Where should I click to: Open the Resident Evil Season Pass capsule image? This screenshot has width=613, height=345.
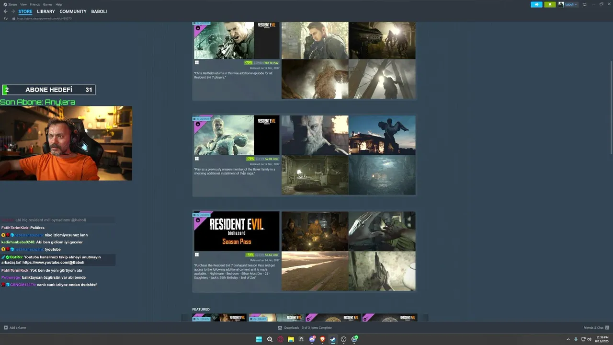pyautogui.click(x=237, y=231)
